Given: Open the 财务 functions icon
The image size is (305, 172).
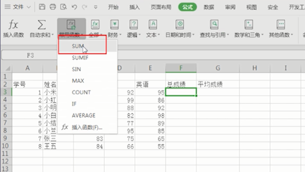Looking at the screenshot, I should pyautogui.click(x=114, y=25).
